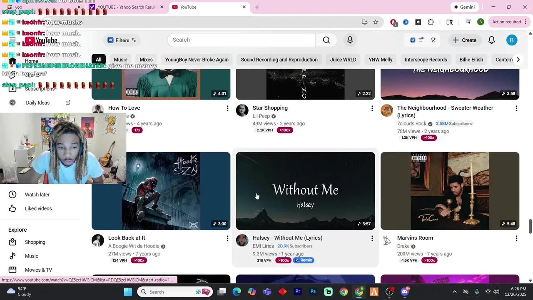
Task: Open Discord from the taskbar
Action: [x=405, y=292]
